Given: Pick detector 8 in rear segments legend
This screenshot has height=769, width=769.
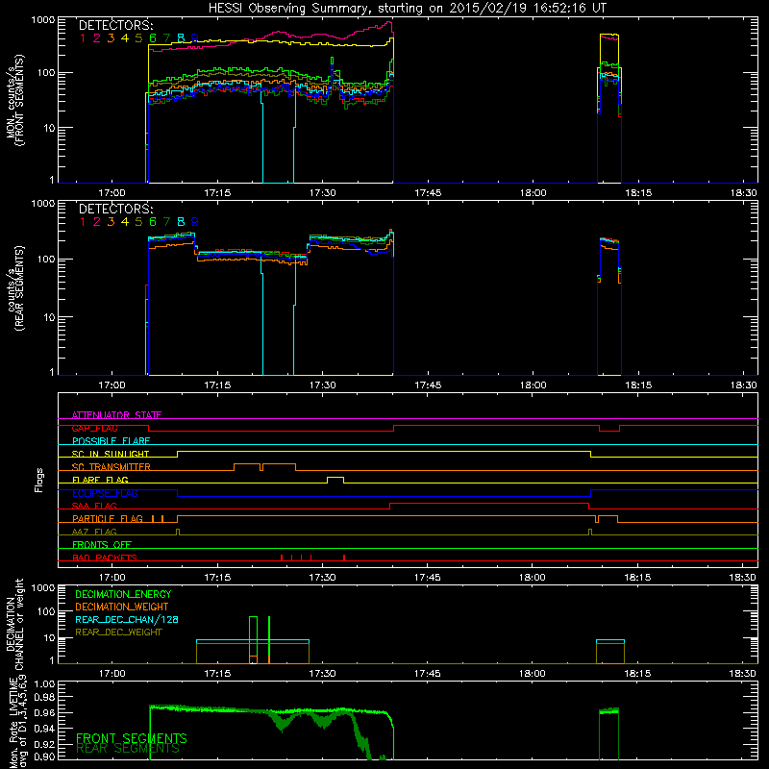Looking at the screenshot, I should tap(181, 222).
